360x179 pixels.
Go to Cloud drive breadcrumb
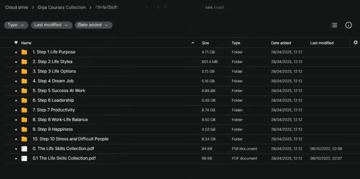tap(17, 7)
